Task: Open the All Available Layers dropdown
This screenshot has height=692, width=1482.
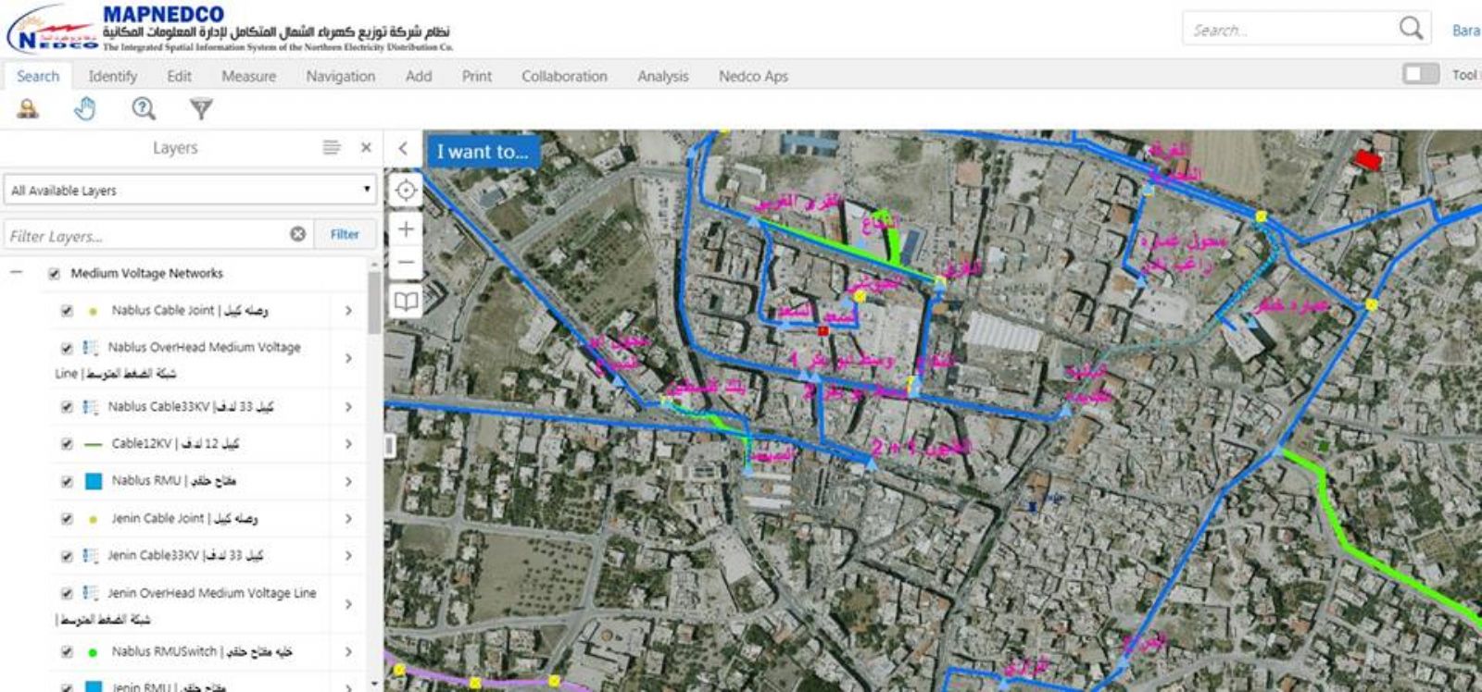Action: click(189, 191)
